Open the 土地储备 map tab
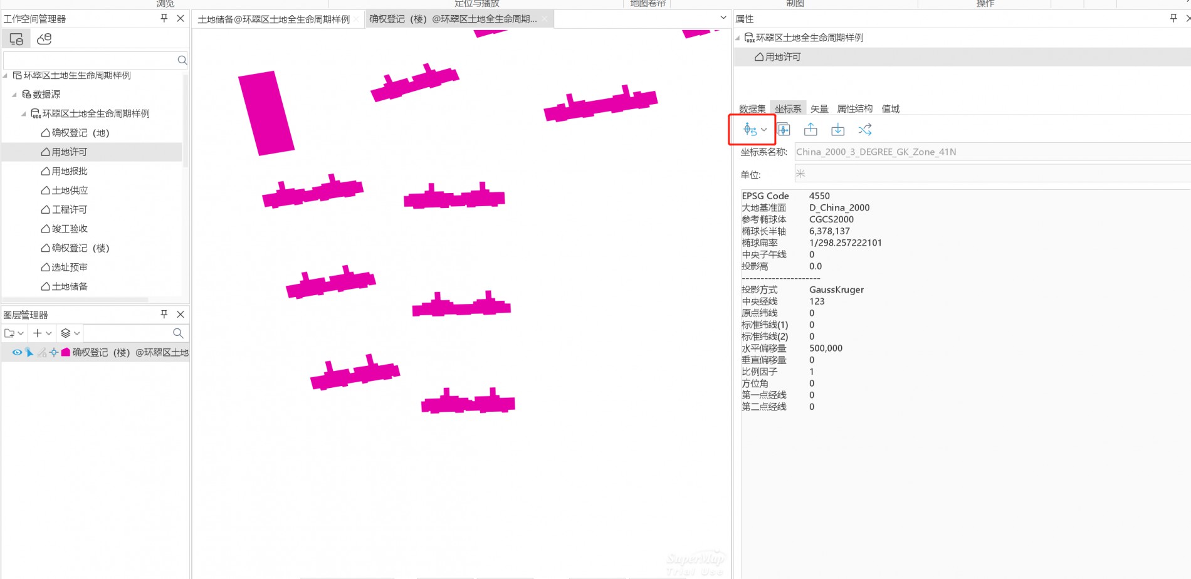1191x579 pixels. pos(273,19)
